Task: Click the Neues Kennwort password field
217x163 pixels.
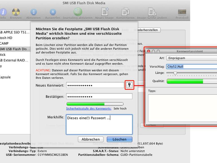Action: pos(95,85)
